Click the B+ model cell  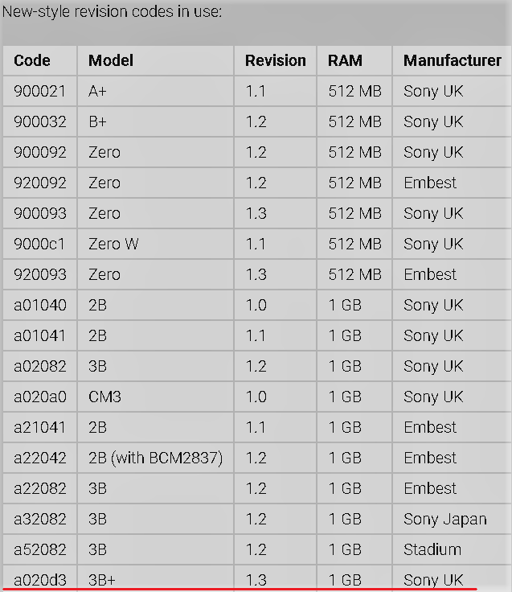(x=155, y=121)
